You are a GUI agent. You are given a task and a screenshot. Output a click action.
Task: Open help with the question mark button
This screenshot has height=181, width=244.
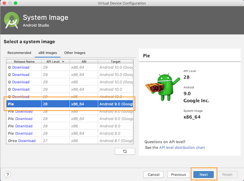click(8, 175)
